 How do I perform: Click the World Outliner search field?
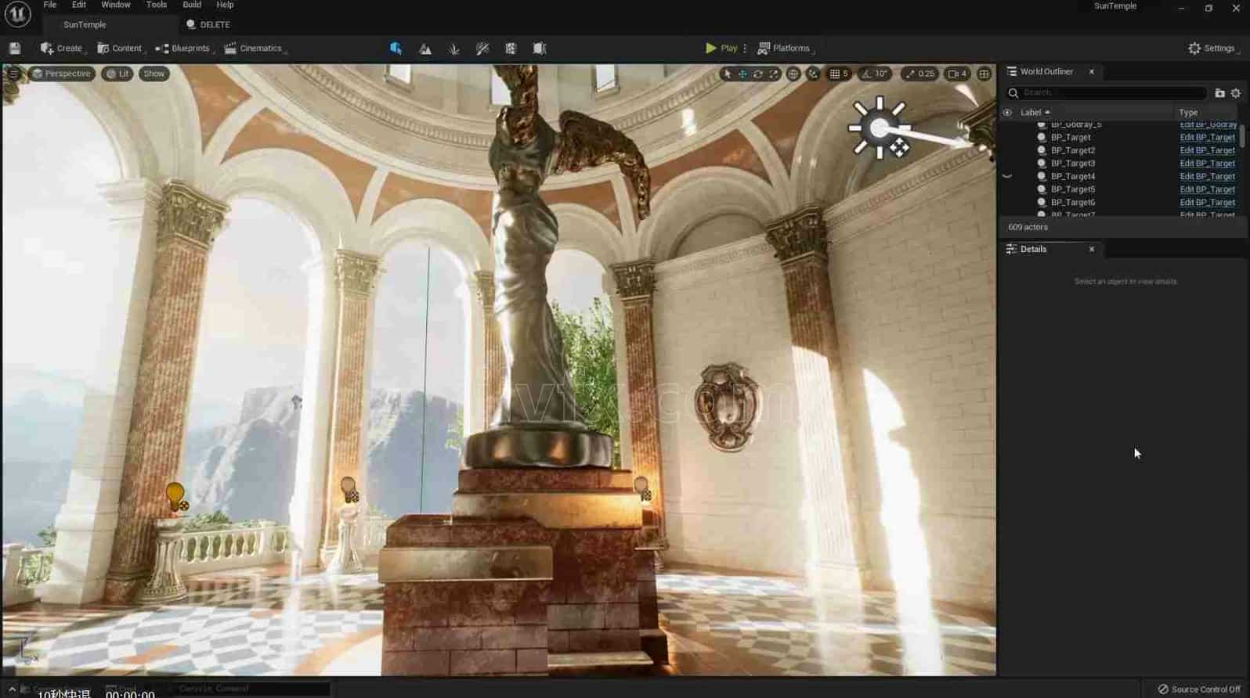[x=1107, y=93]
